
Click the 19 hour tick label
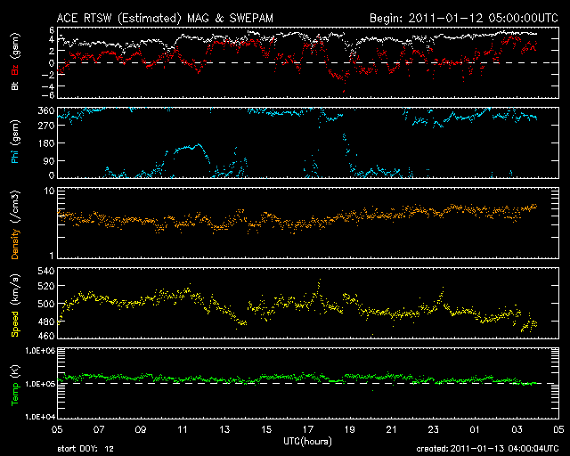point(350,429)
